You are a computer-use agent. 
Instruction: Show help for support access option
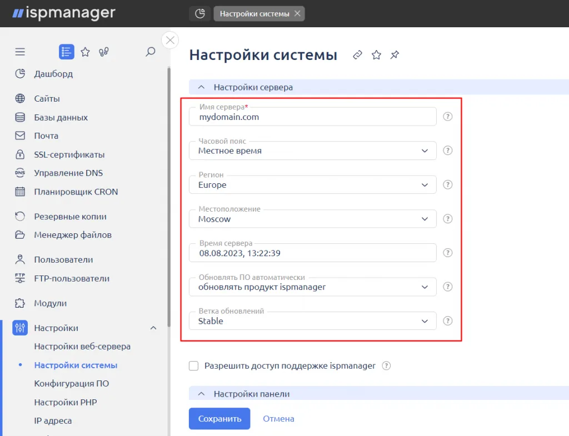tap(387, 365)
